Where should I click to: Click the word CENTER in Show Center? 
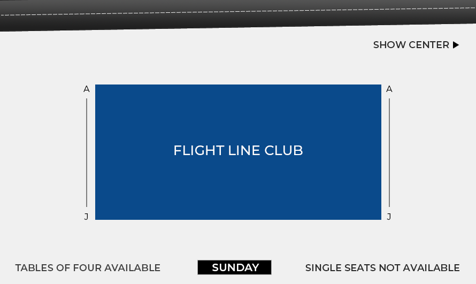point(429,45)
